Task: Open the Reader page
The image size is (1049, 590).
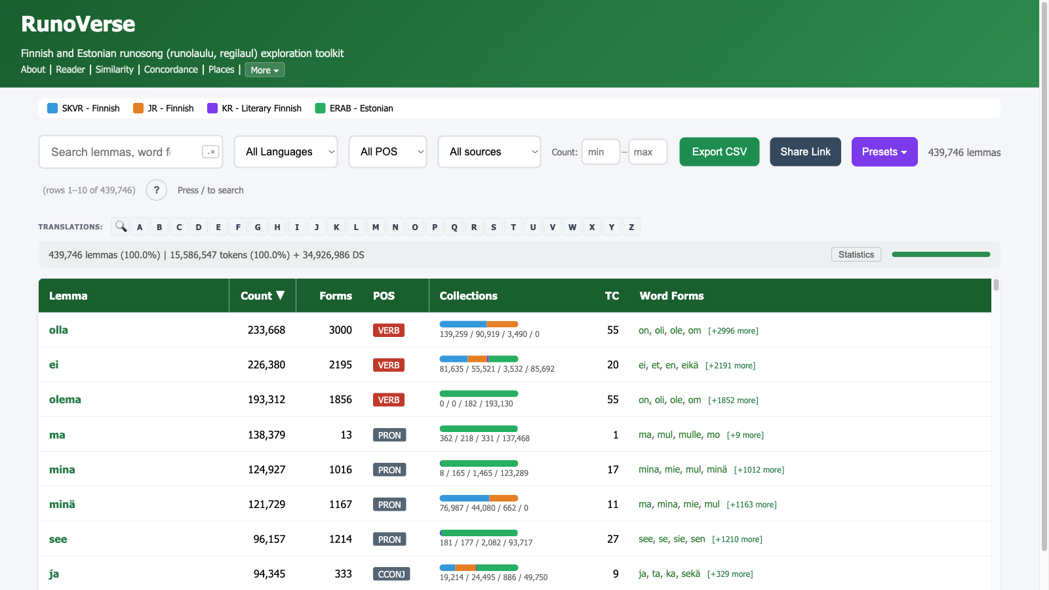Action: point(70,69)
